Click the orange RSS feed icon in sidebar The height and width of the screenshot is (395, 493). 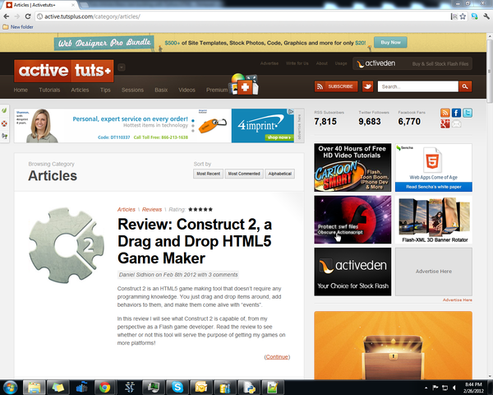coord(445,113)
